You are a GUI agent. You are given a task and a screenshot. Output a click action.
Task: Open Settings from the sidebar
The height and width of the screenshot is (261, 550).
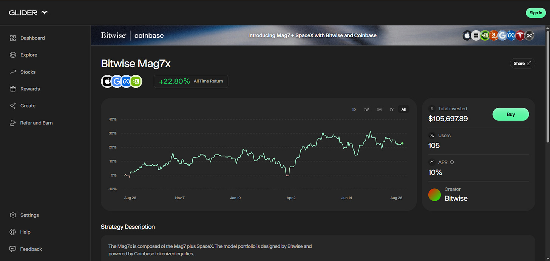click(x=24, y=215)
